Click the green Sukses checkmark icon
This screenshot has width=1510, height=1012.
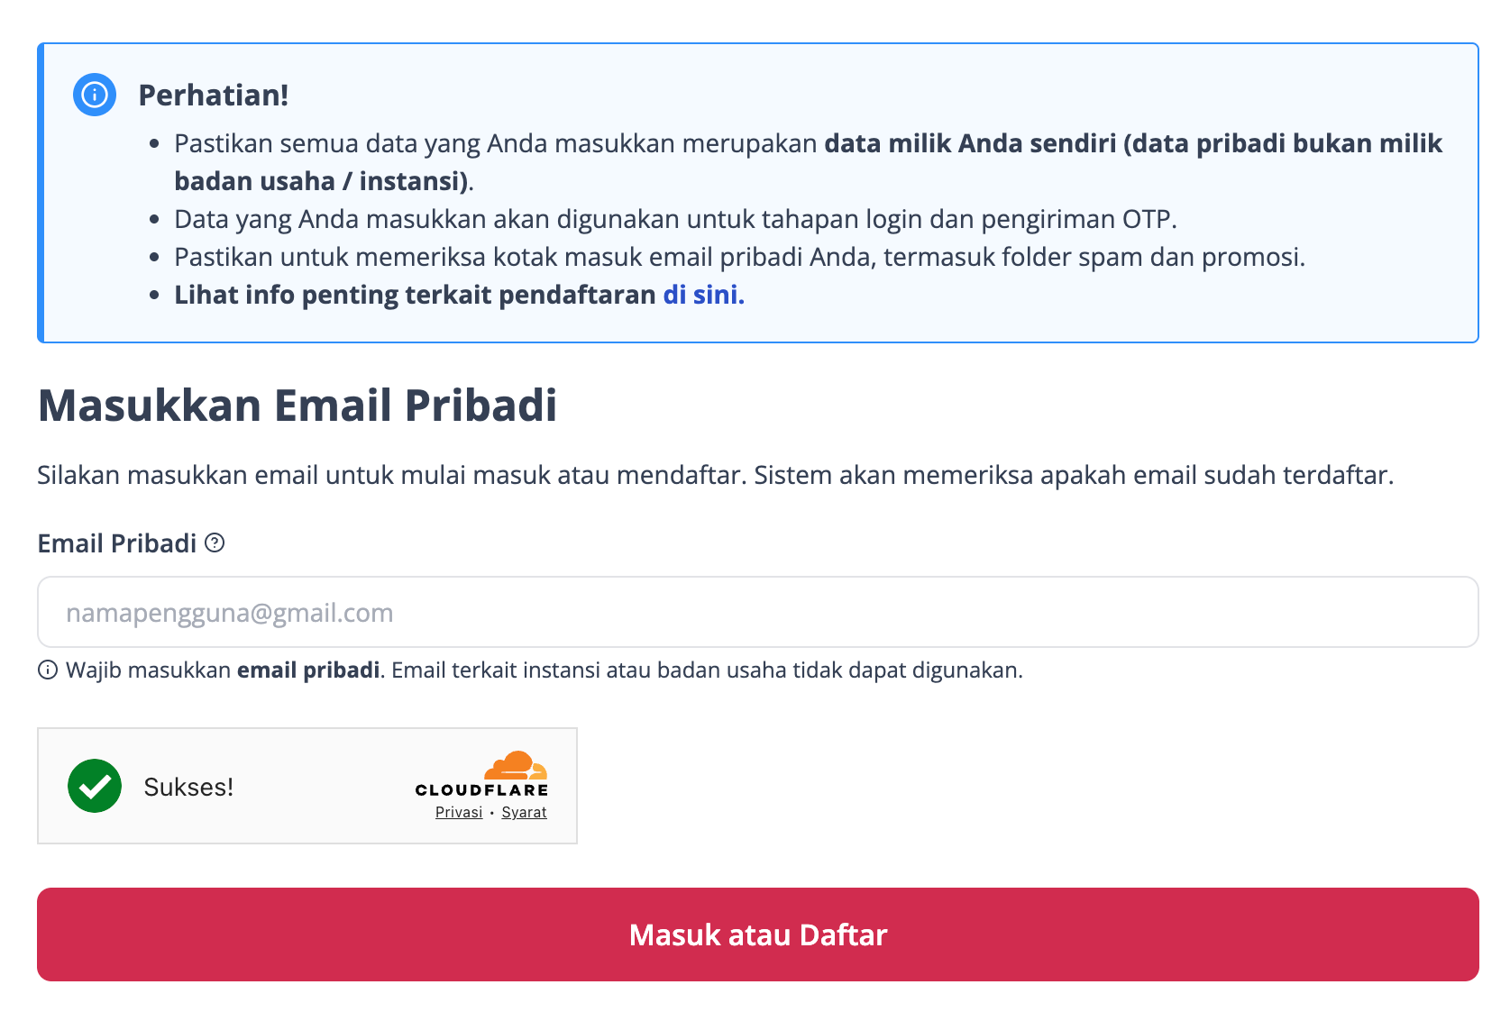[x=95, y=786]
